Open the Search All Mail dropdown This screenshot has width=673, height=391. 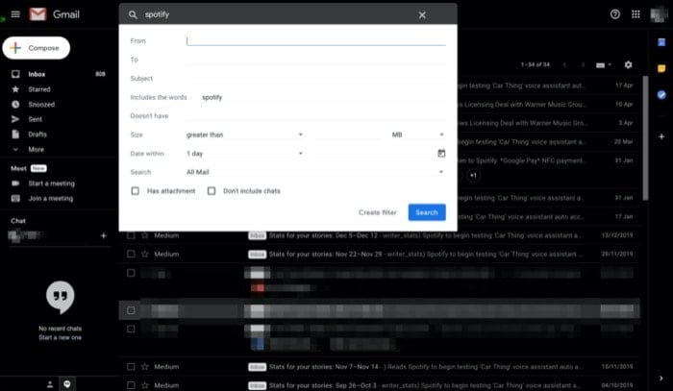coord(315,172)
